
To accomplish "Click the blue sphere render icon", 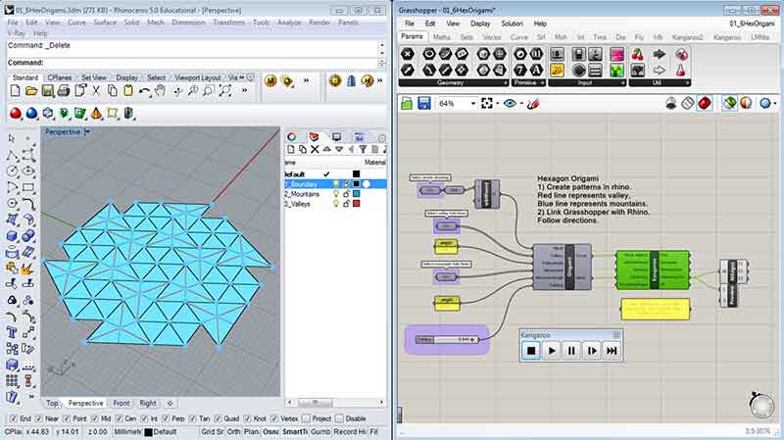I will coord(31,114).
